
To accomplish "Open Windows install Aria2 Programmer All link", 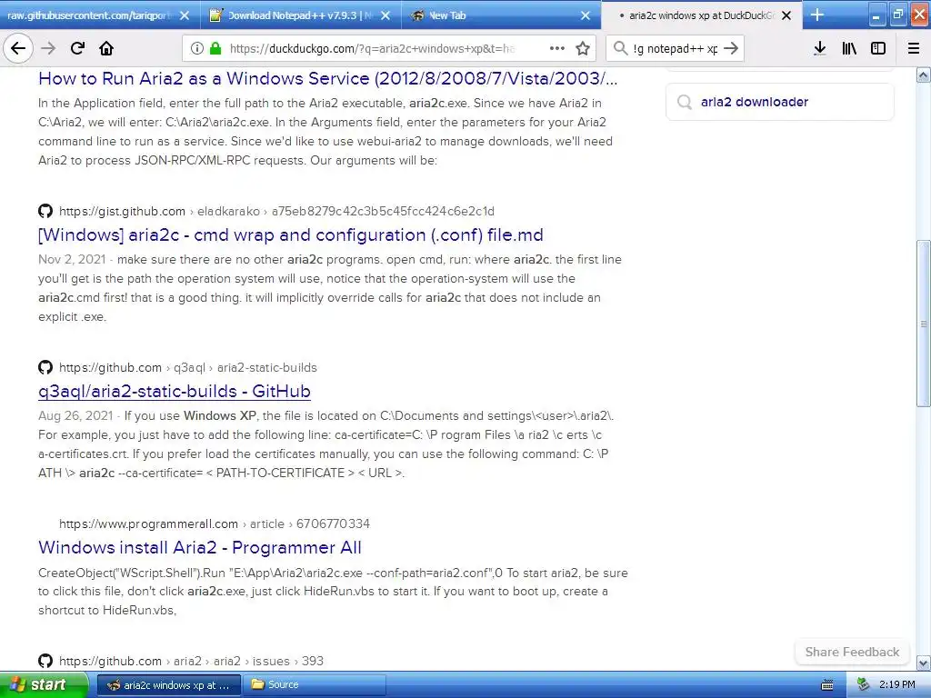I will (199, 547).
